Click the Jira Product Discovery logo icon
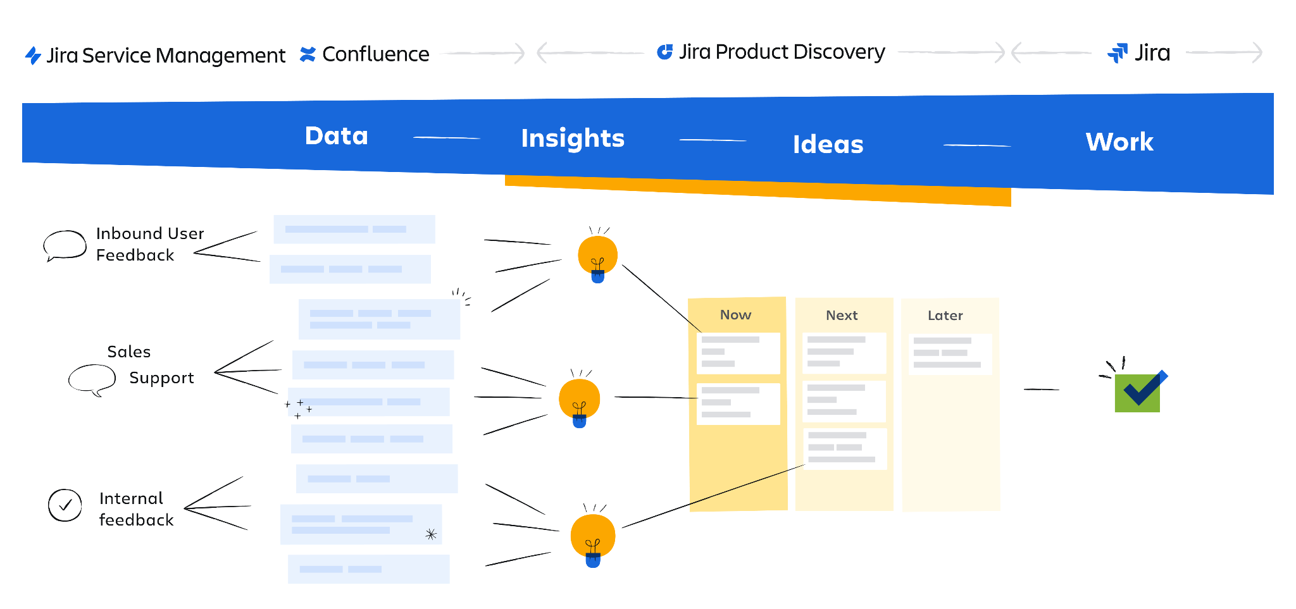The image size is (1296, 609). [x=664, y=52]
